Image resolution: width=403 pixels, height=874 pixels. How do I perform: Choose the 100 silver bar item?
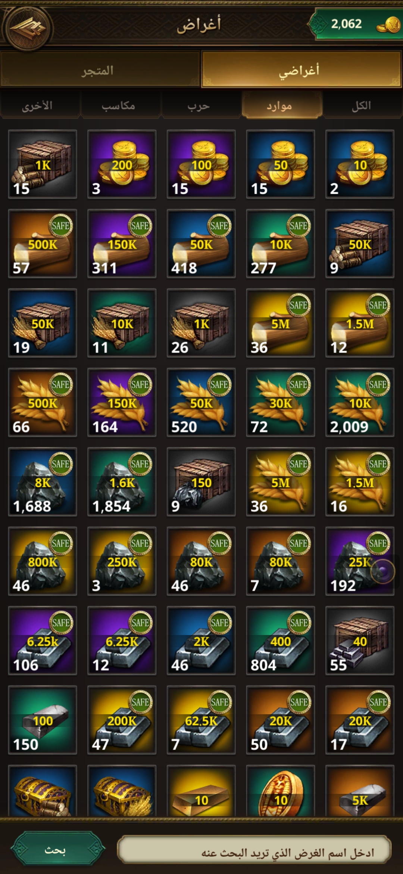43,720
